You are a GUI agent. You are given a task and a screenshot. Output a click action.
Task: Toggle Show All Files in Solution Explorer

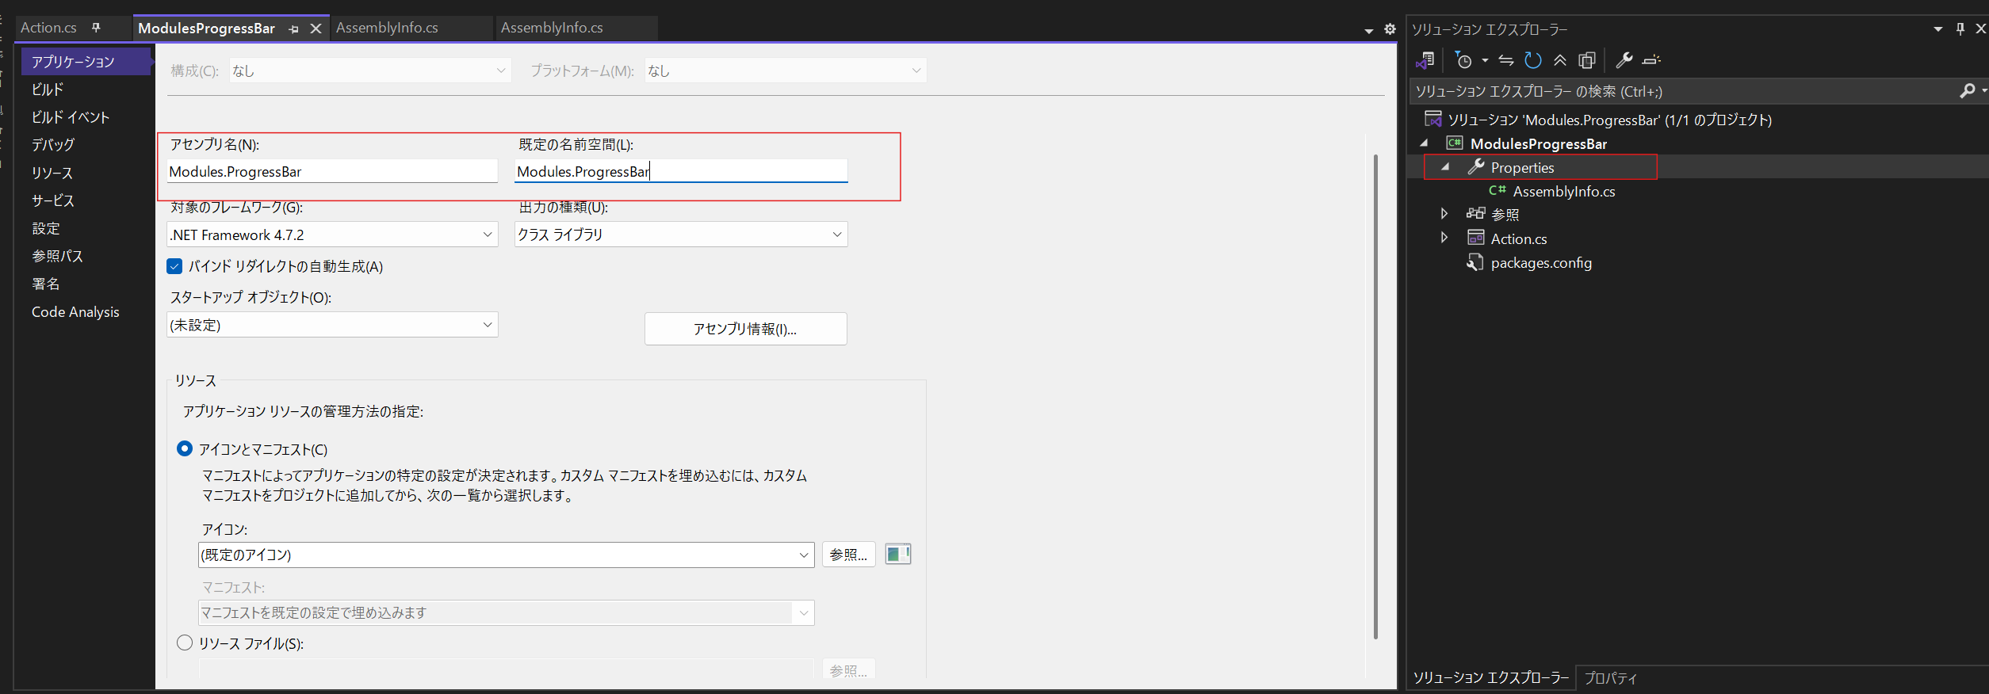coord(1587,60)
